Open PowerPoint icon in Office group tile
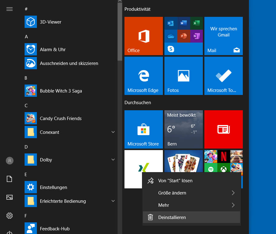276x234 pixels. pyautogui.click(x=183, y=36)
